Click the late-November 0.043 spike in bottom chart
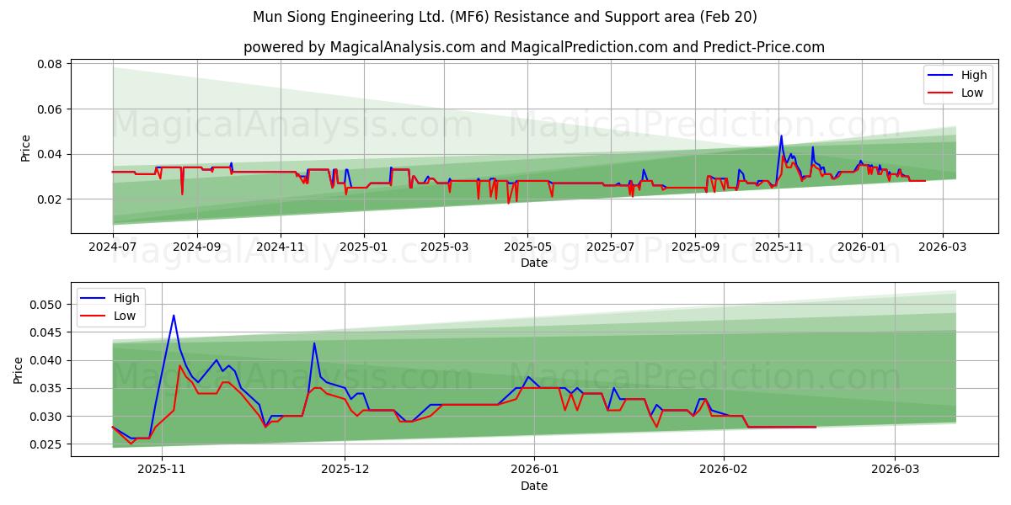The width and height of the screenshot is (1011, 505). tap(314, 343)
